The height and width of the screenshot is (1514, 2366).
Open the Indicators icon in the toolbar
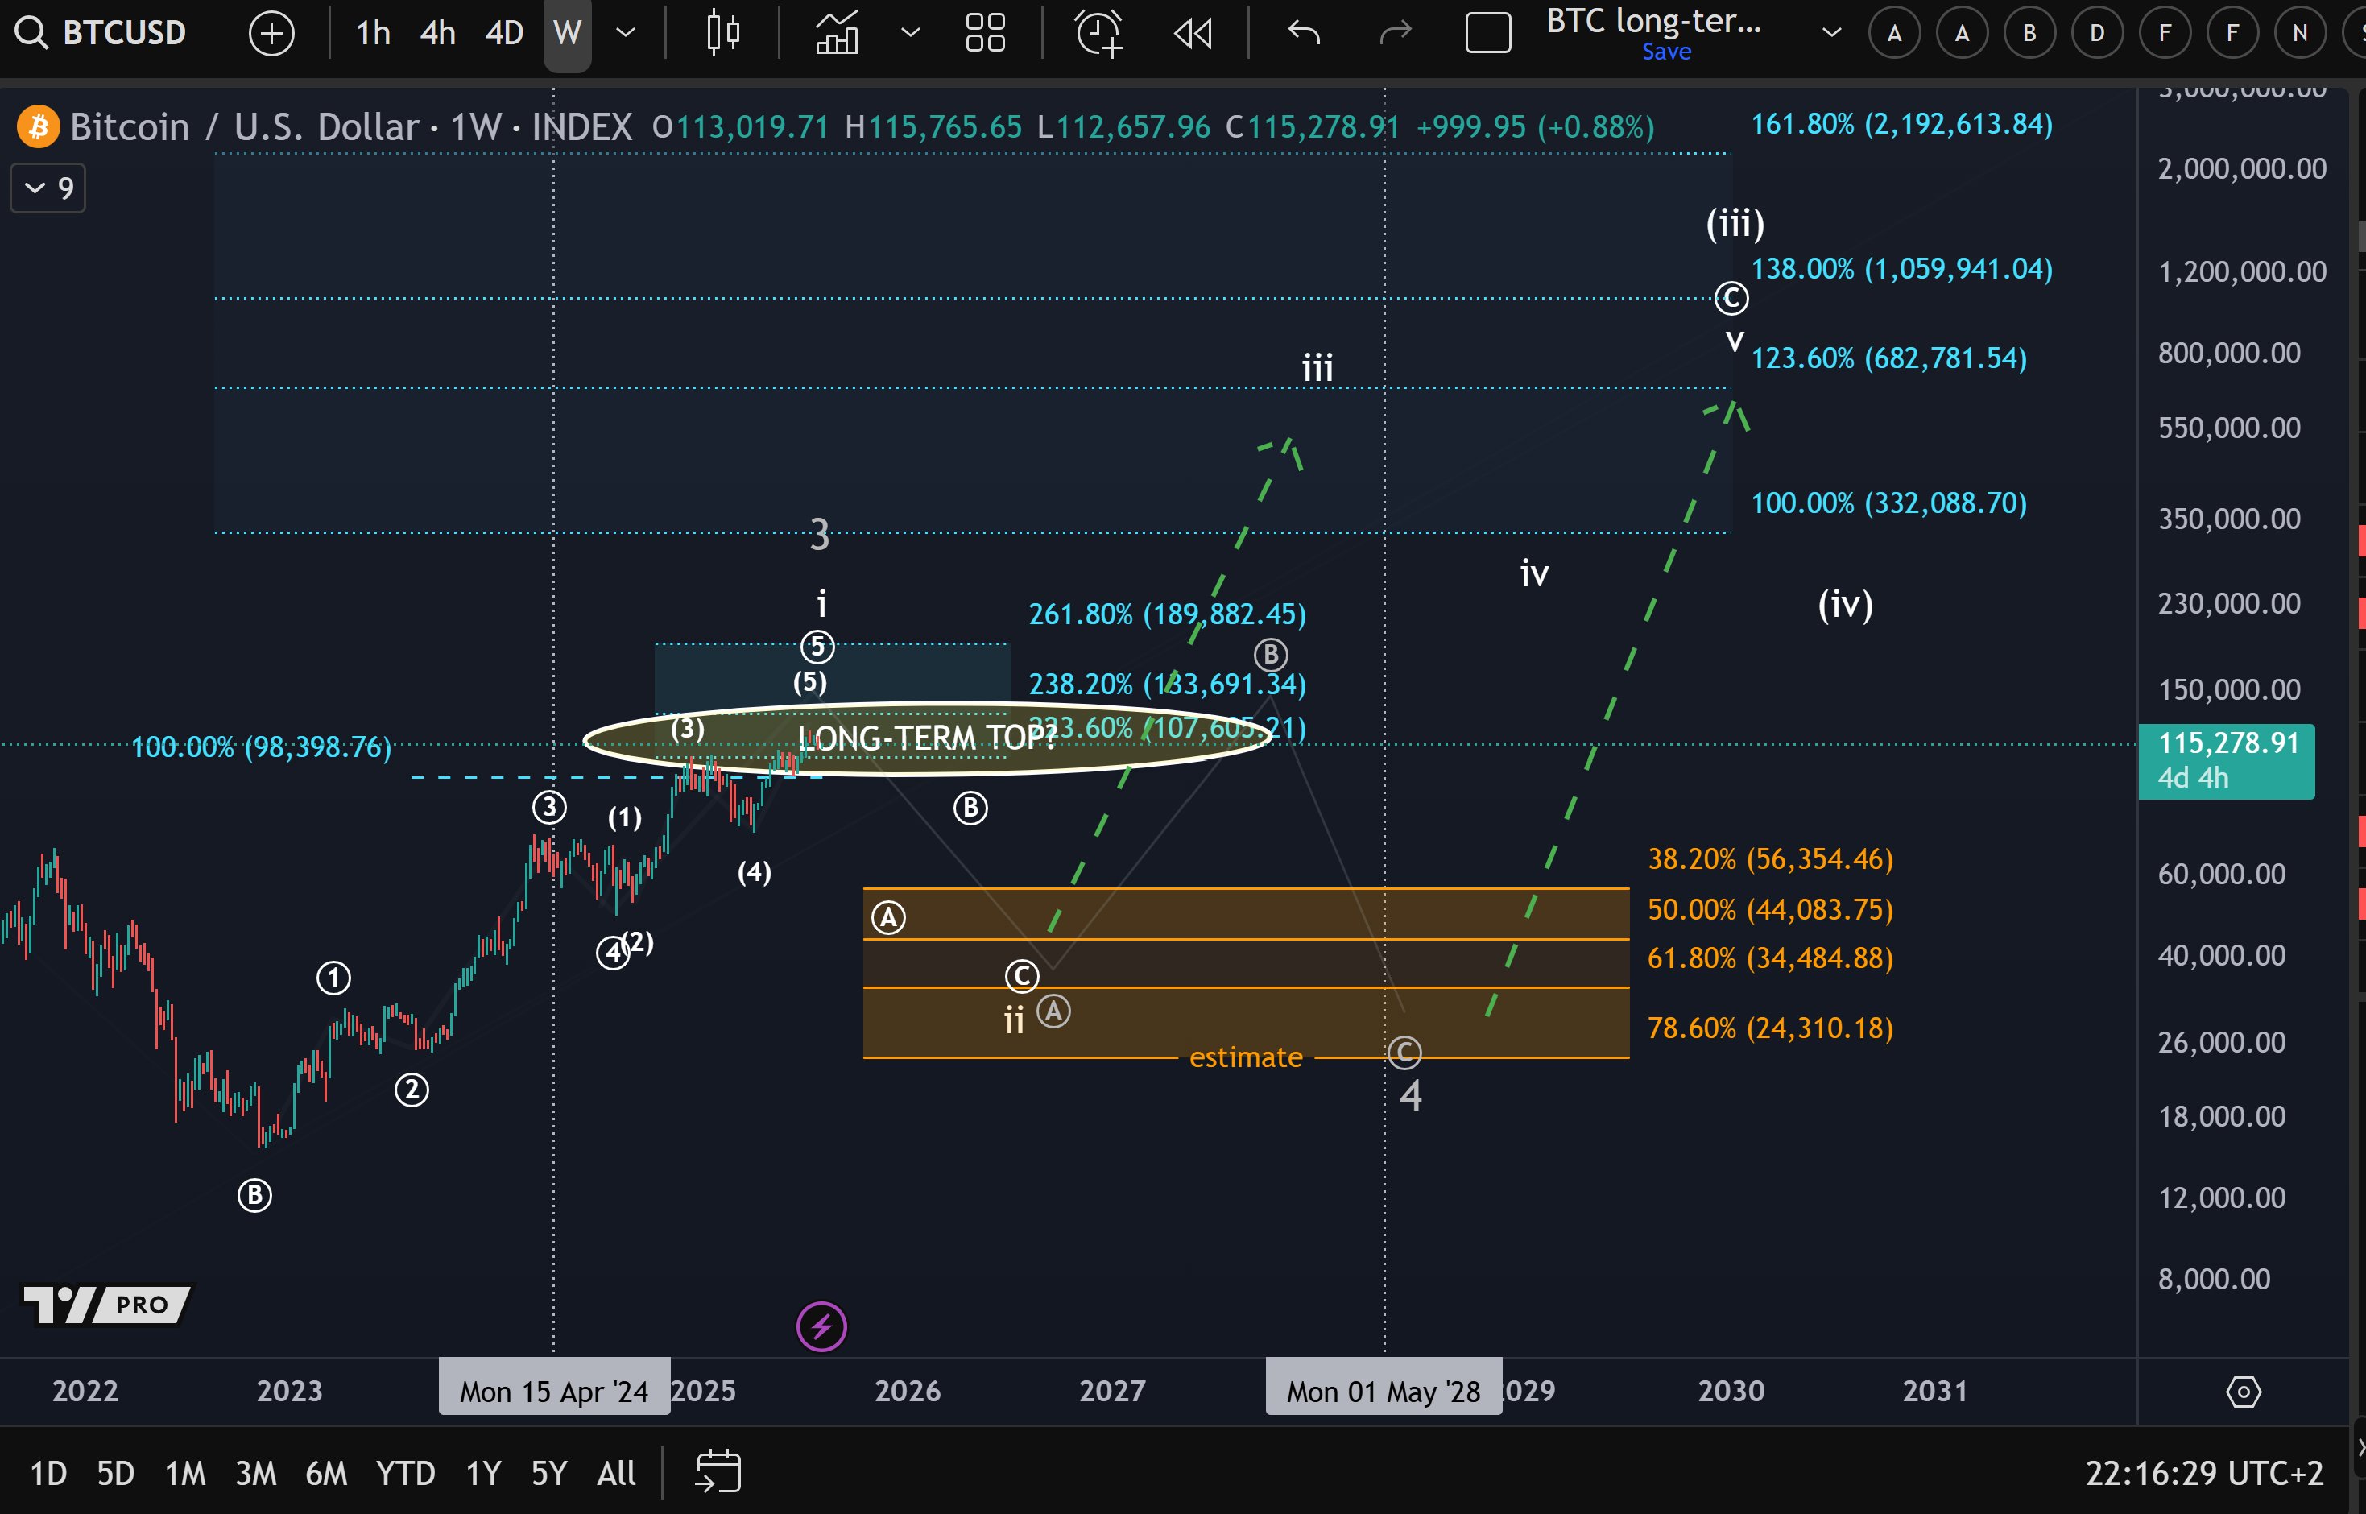pos(837,32)
